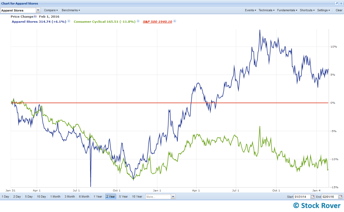344x212 pixels.
Task: Open the Apparel Stores ticker dropdown arrow
Action: [38, 10]
